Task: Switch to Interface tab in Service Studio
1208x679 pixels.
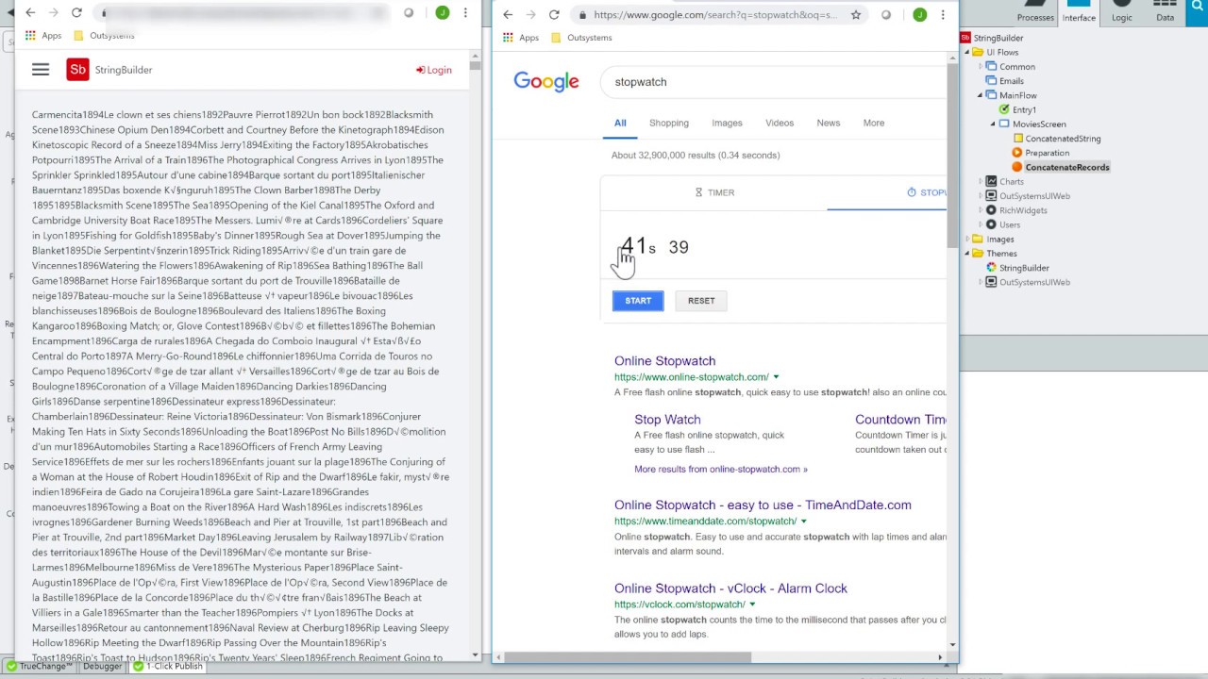Action: 1079,13
